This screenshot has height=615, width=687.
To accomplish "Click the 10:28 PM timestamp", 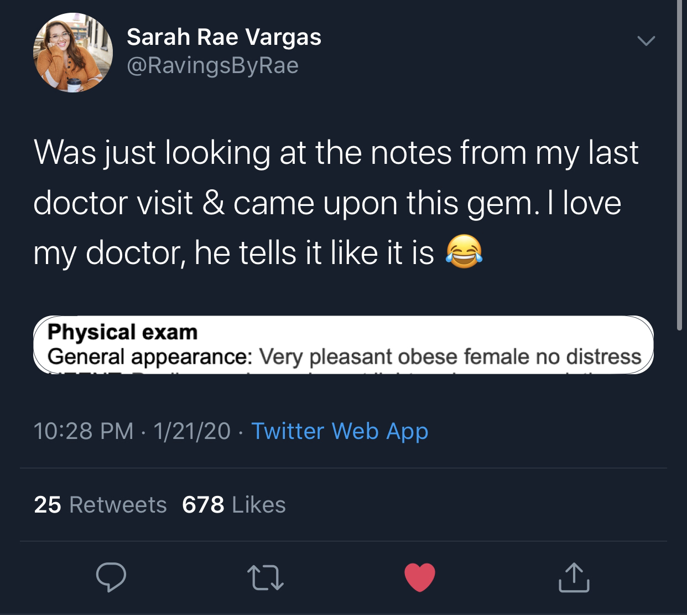I will point(83,431).
